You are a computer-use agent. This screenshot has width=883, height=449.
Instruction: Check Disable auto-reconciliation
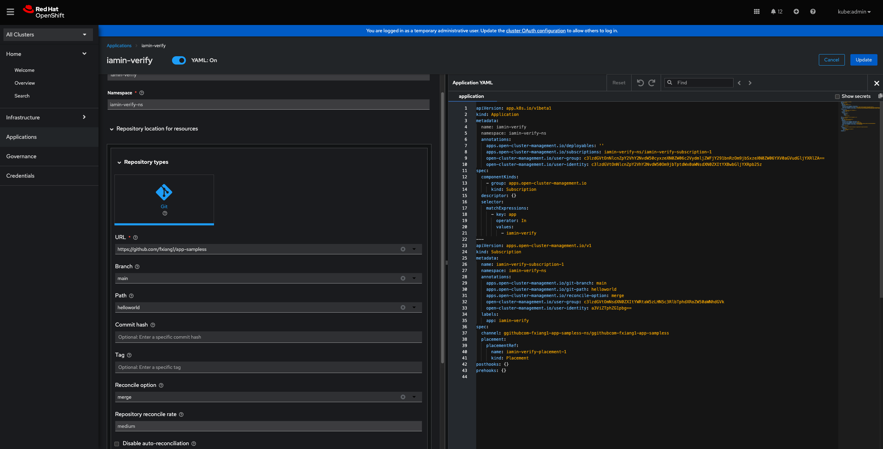tap(117, 444)
